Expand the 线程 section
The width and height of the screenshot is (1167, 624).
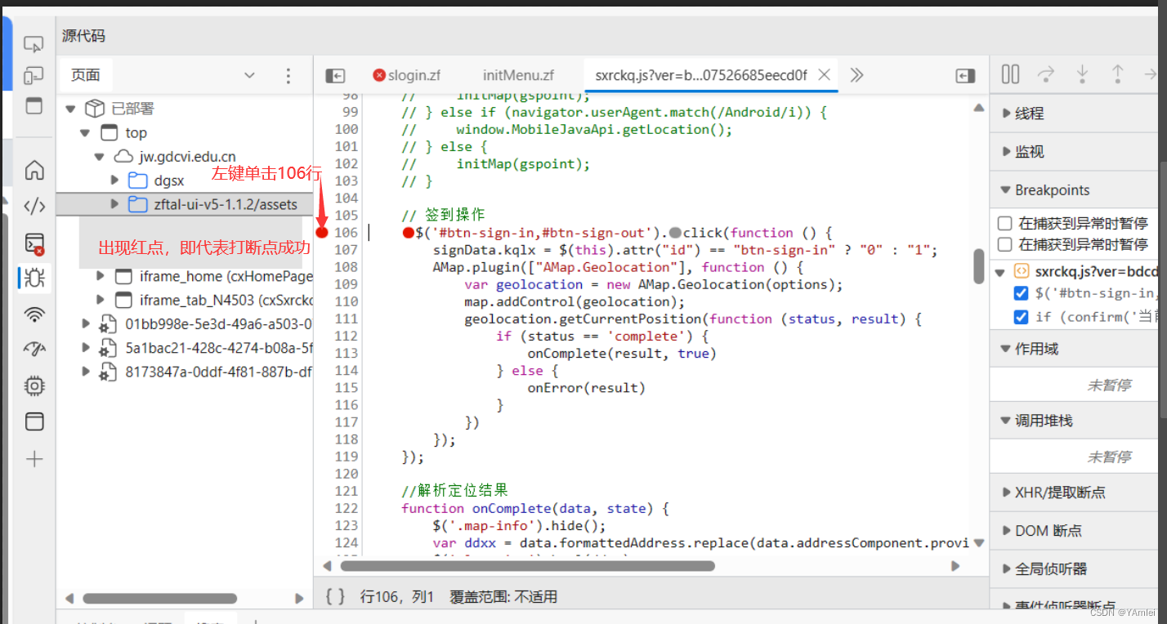coord(1006,114)
